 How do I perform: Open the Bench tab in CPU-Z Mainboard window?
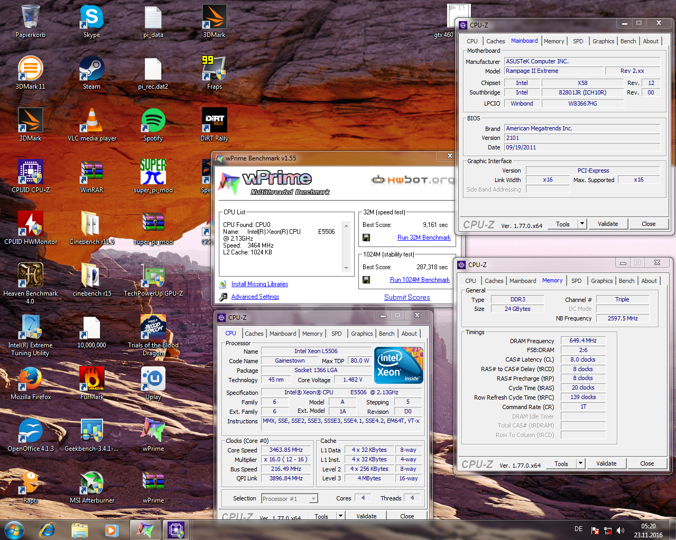628,41
